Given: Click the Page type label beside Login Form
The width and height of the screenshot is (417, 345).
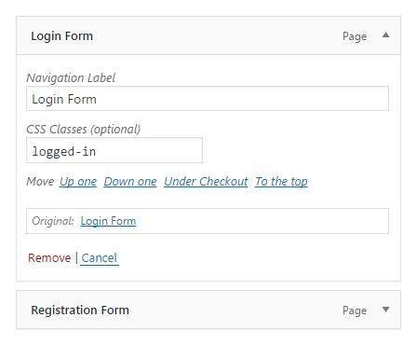Looking at the screenshot, I should pos(355,36).
